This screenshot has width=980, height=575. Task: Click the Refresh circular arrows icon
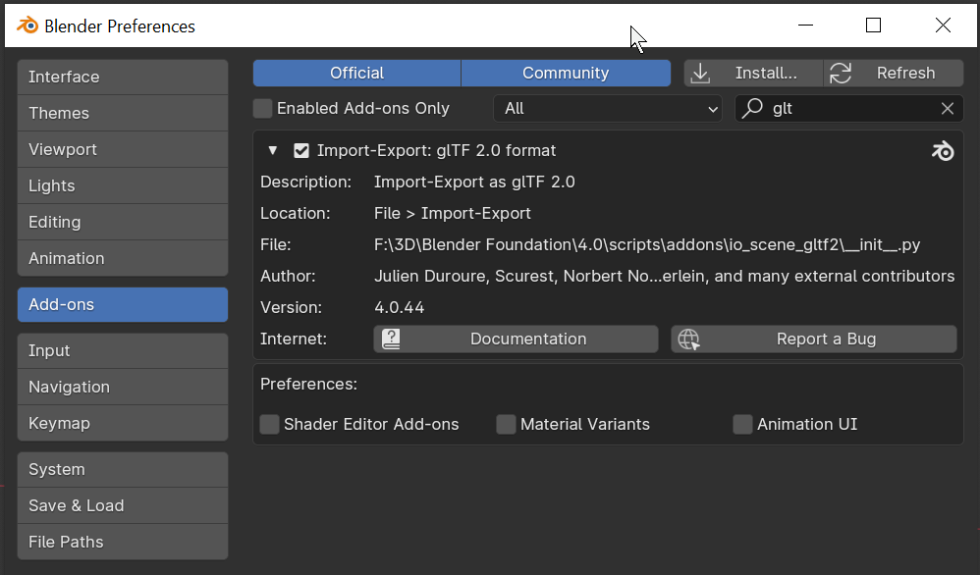(840, 73)
